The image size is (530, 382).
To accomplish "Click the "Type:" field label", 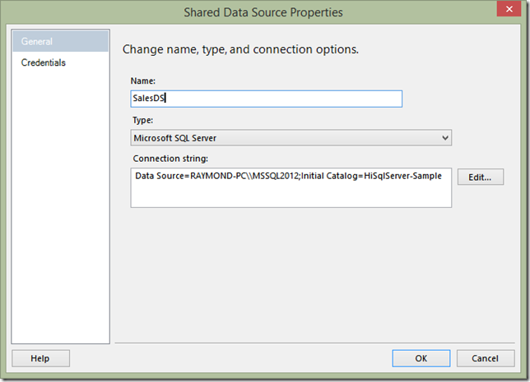I will (x=142, y=120).
